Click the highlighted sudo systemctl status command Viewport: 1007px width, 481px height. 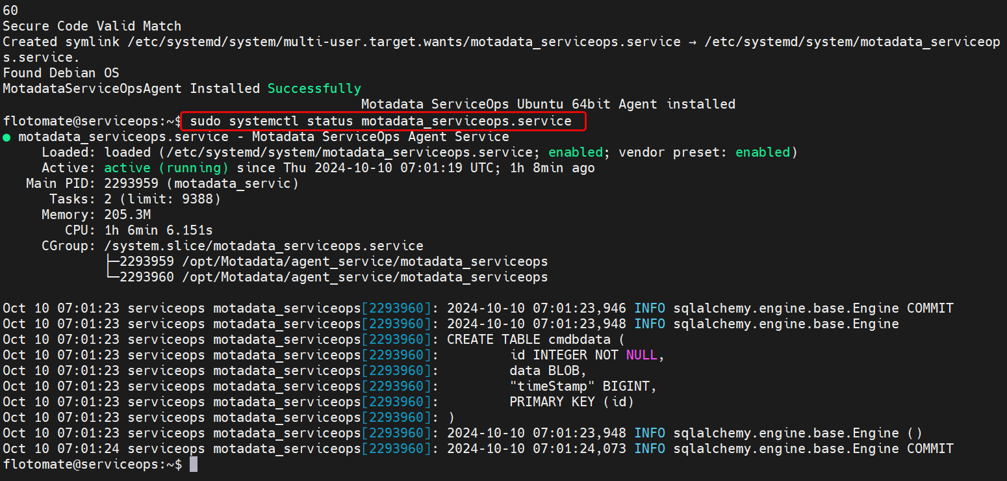pos(381,121)
